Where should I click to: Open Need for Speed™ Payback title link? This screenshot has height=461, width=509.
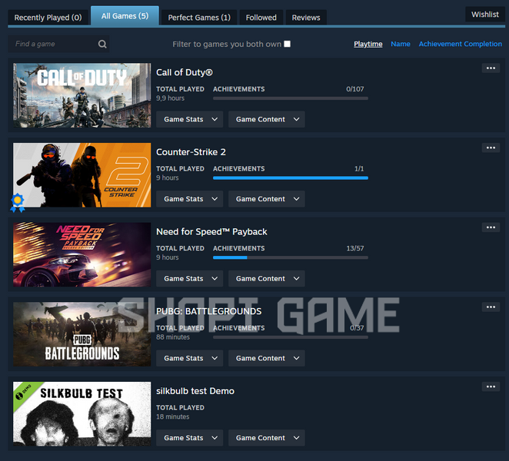(x=211, y=231)
